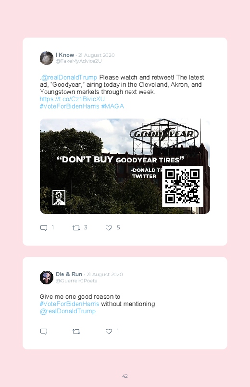Click the Die & Run display name
Viewport: 250px width, 387px height.
[x=69, y=274]
